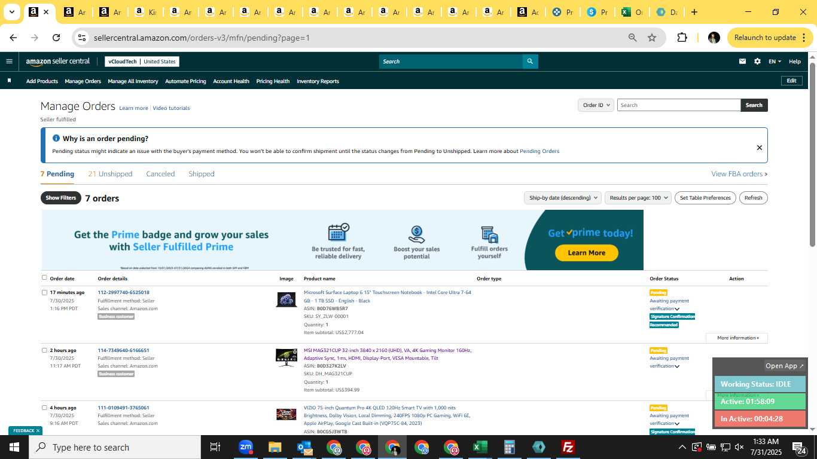This screenshot has width=817, height=459.
Task: Click the Task View taskbar icon
Action: click(215, 447)
